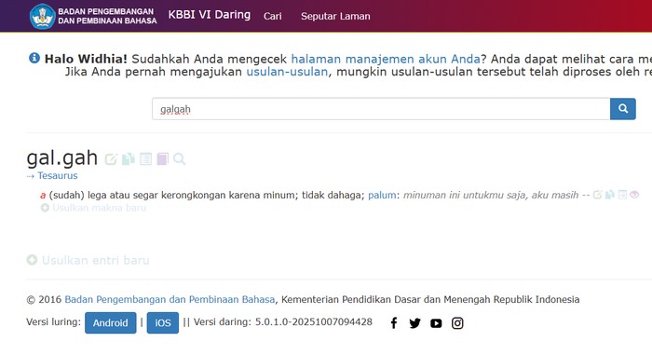The width and height of the screenshot is (652, 355).
Task: Click the Android offline version button
Action: (x=111, y=323)
